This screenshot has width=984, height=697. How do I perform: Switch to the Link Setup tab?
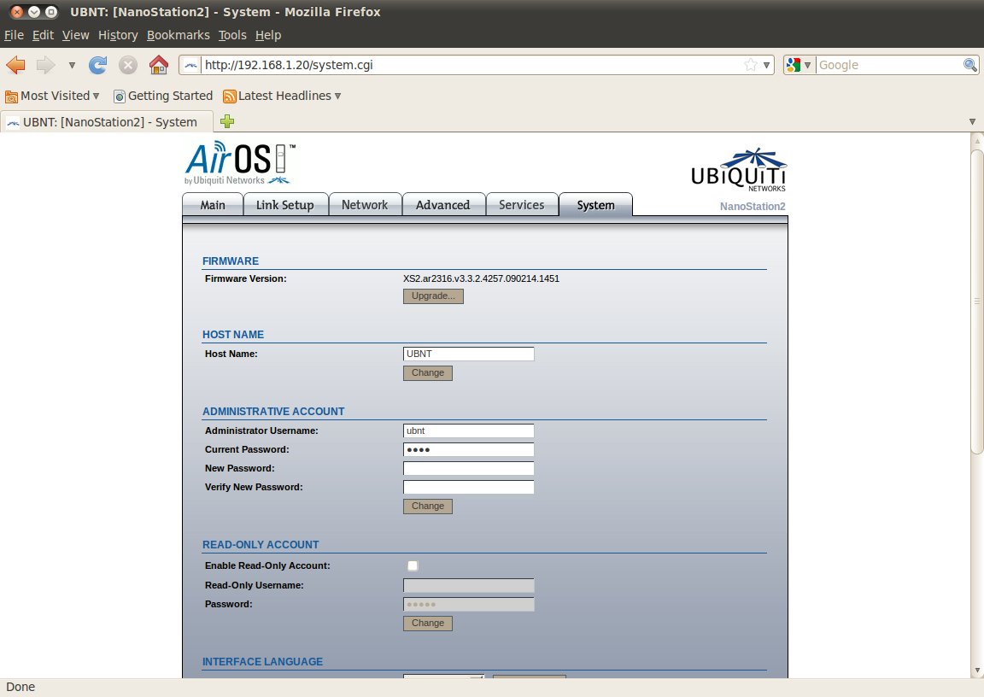coord(285,205)
